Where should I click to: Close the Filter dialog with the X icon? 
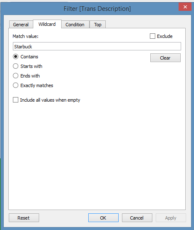click(185, 7)
